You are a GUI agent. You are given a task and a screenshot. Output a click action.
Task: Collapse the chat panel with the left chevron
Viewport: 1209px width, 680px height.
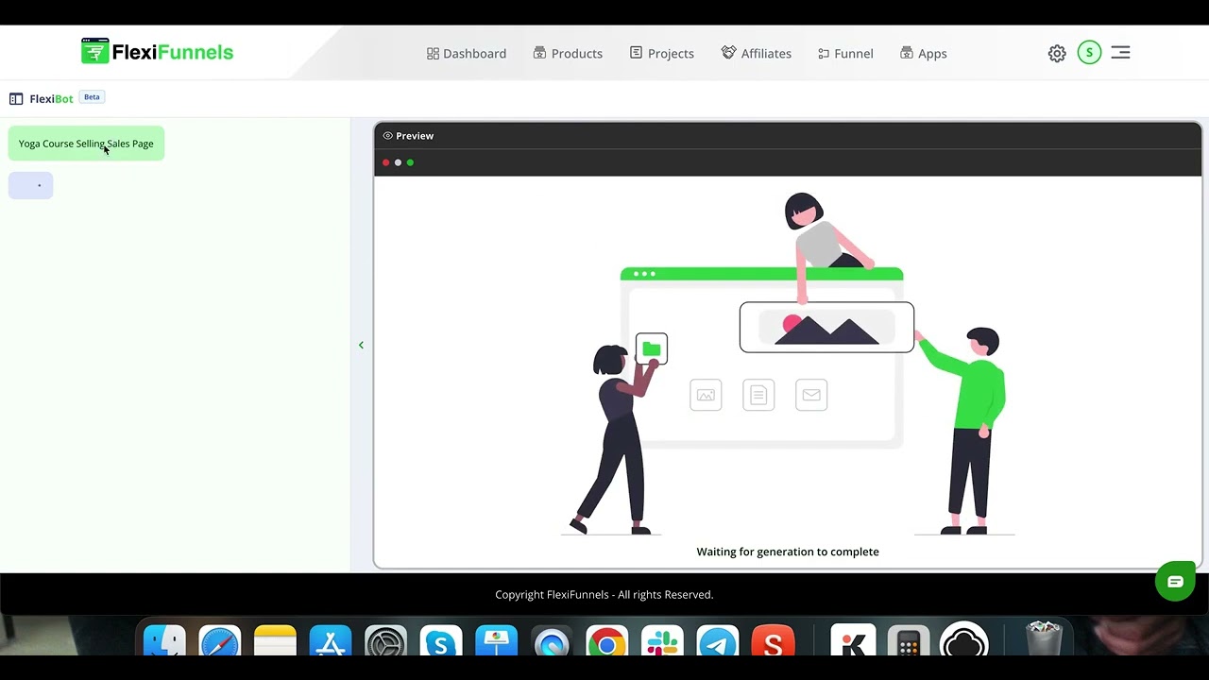tap(361, 345)
